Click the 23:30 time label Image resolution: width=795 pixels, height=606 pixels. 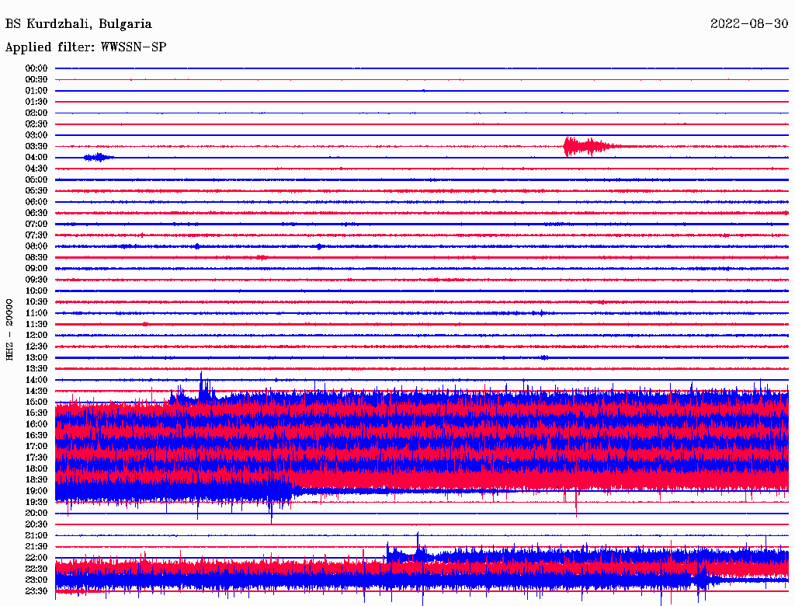36,591
